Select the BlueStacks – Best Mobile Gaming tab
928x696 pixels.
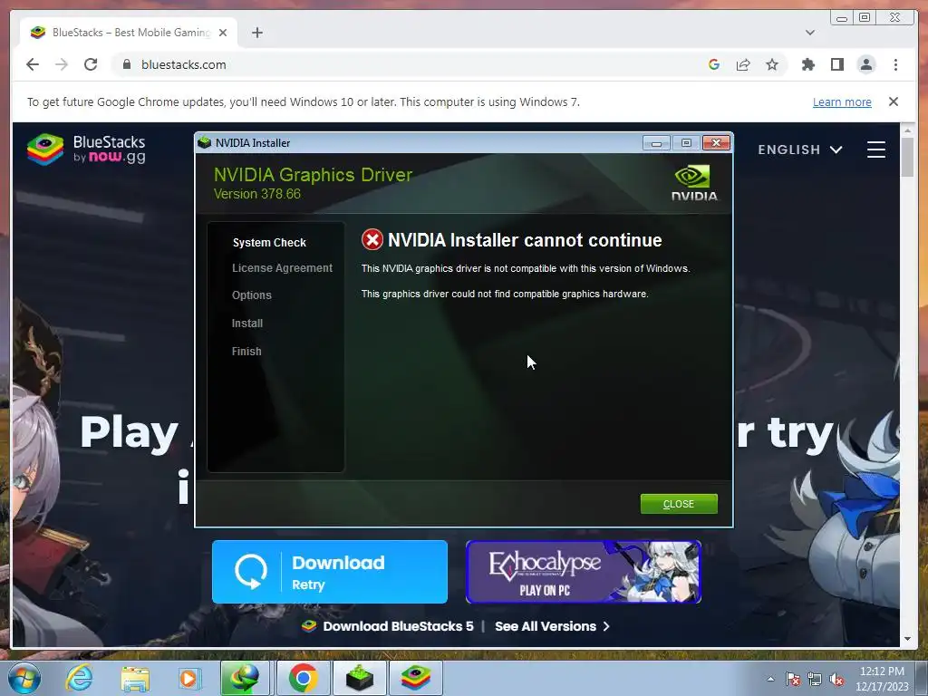[x=129, y=33]
